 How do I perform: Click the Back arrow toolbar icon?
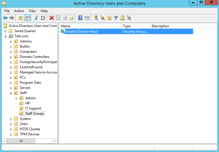point(5,18)
